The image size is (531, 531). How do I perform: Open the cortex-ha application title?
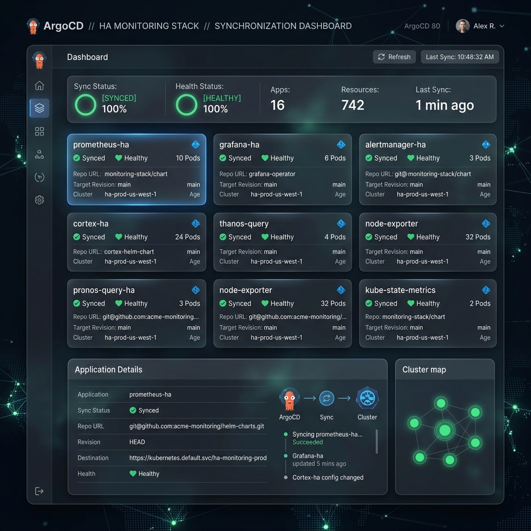tap(91, 224)
